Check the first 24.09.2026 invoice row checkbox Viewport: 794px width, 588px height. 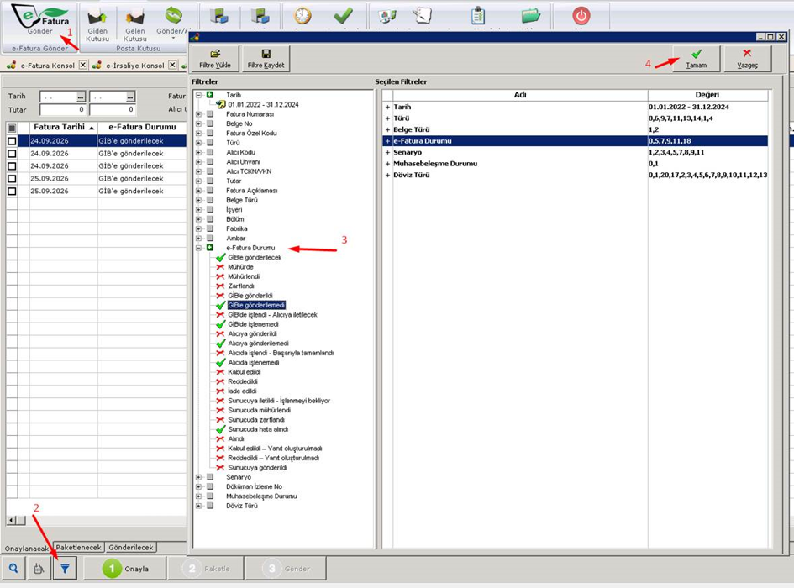coord(12,141)
